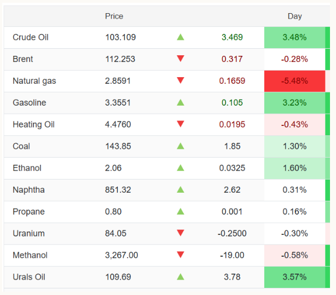Open the Natural gas commodity link
The height and width of the screenshot is (295, 336).
click(34, 81)
